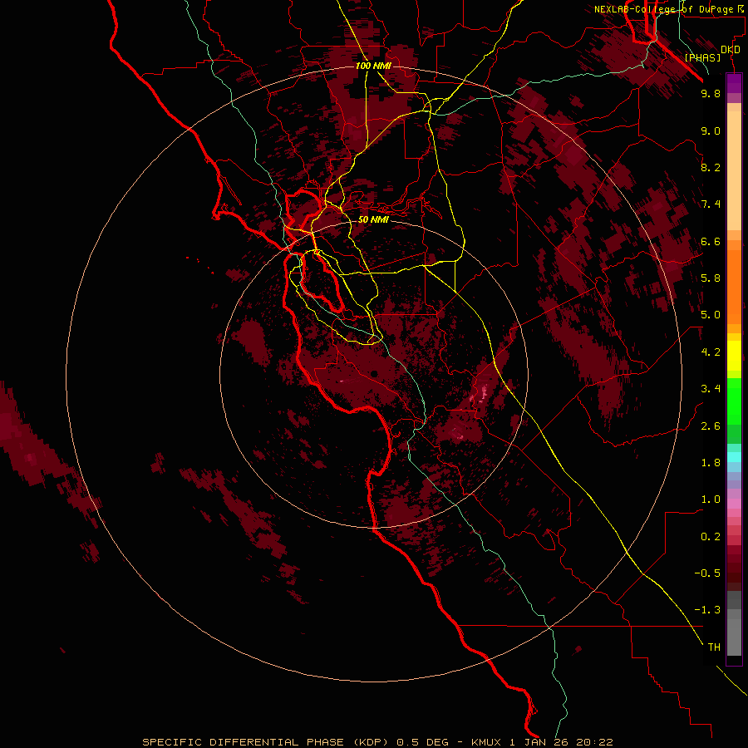Screen dimensions: 748x748
Task: Click the 4.2 value on the scale
Action: tap(711, 352)
